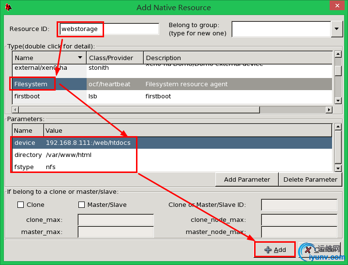Click the parameters list vertical scrollbar thumb
This screenshot has height=265, width=348.
[x=338, y=147]
